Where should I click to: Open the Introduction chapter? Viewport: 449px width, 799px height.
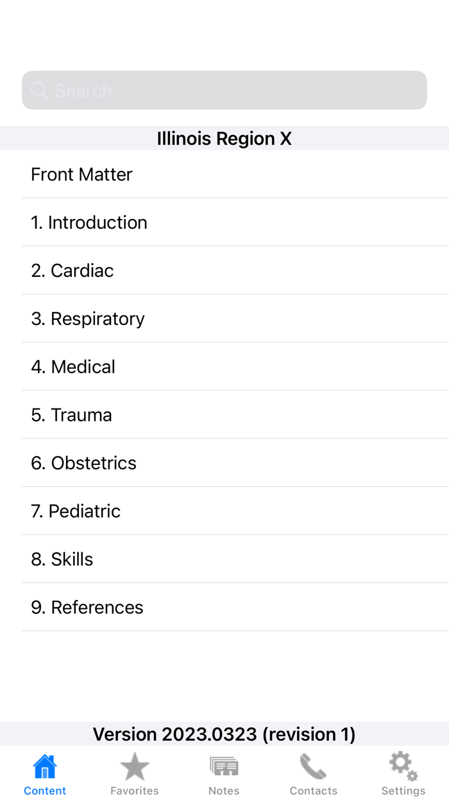point(89,222)
